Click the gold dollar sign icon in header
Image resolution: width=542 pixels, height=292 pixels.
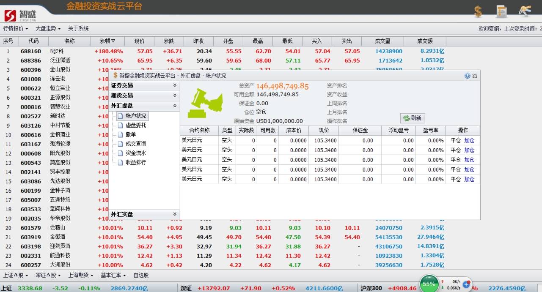tap(479, 11)
